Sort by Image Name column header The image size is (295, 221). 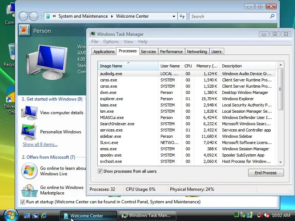coord(128,66)
